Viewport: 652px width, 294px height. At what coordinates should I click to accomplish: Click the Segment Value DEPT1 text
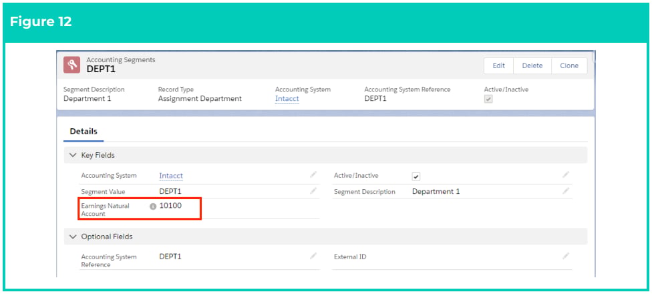pyautogui.click(x=170, y=191)
